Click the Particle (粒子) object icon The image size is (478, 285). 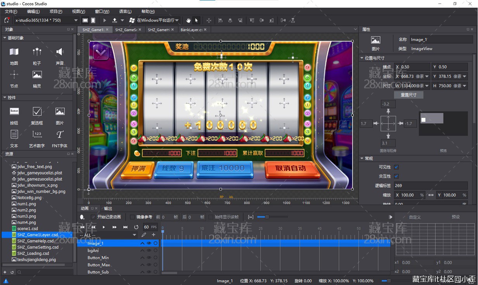click(37, 52)
